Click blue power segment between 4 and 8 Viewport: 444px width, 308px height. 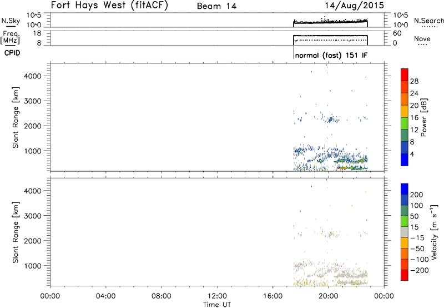click(405, 147)
